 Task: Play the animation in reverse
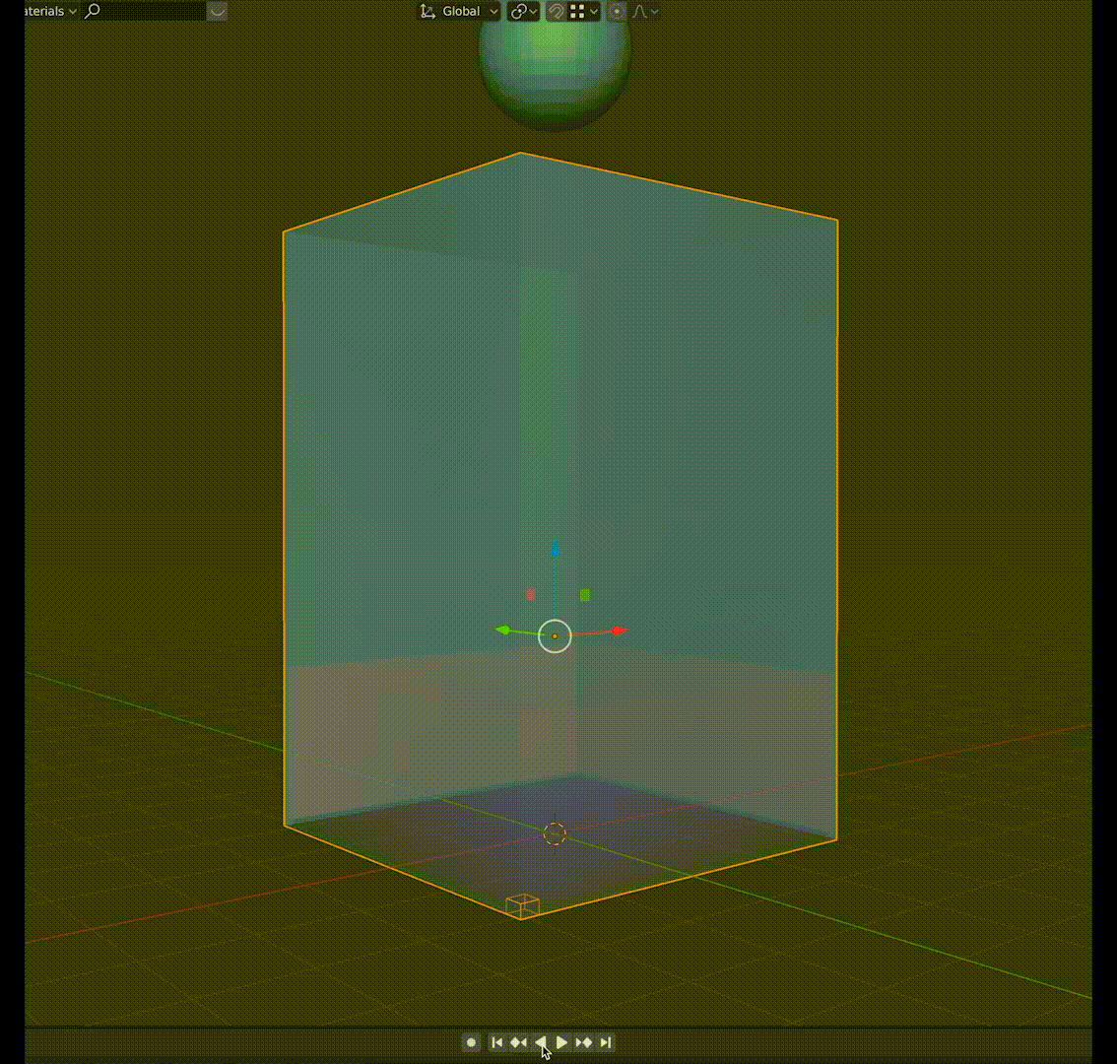point(541,1042)
